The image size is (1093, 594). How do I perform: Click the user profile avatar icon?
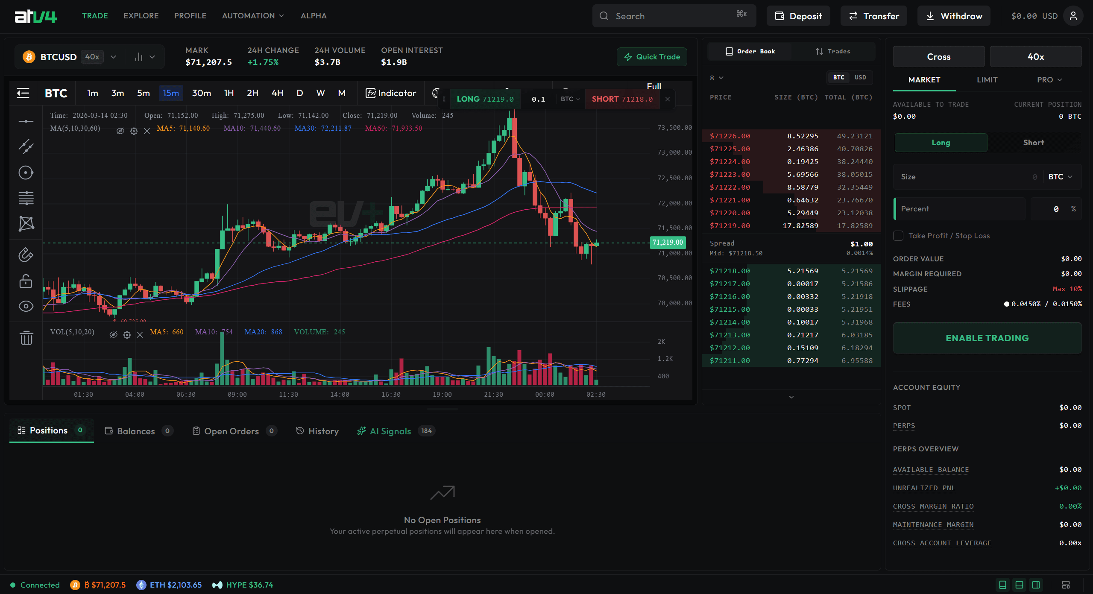point(1073,16)
